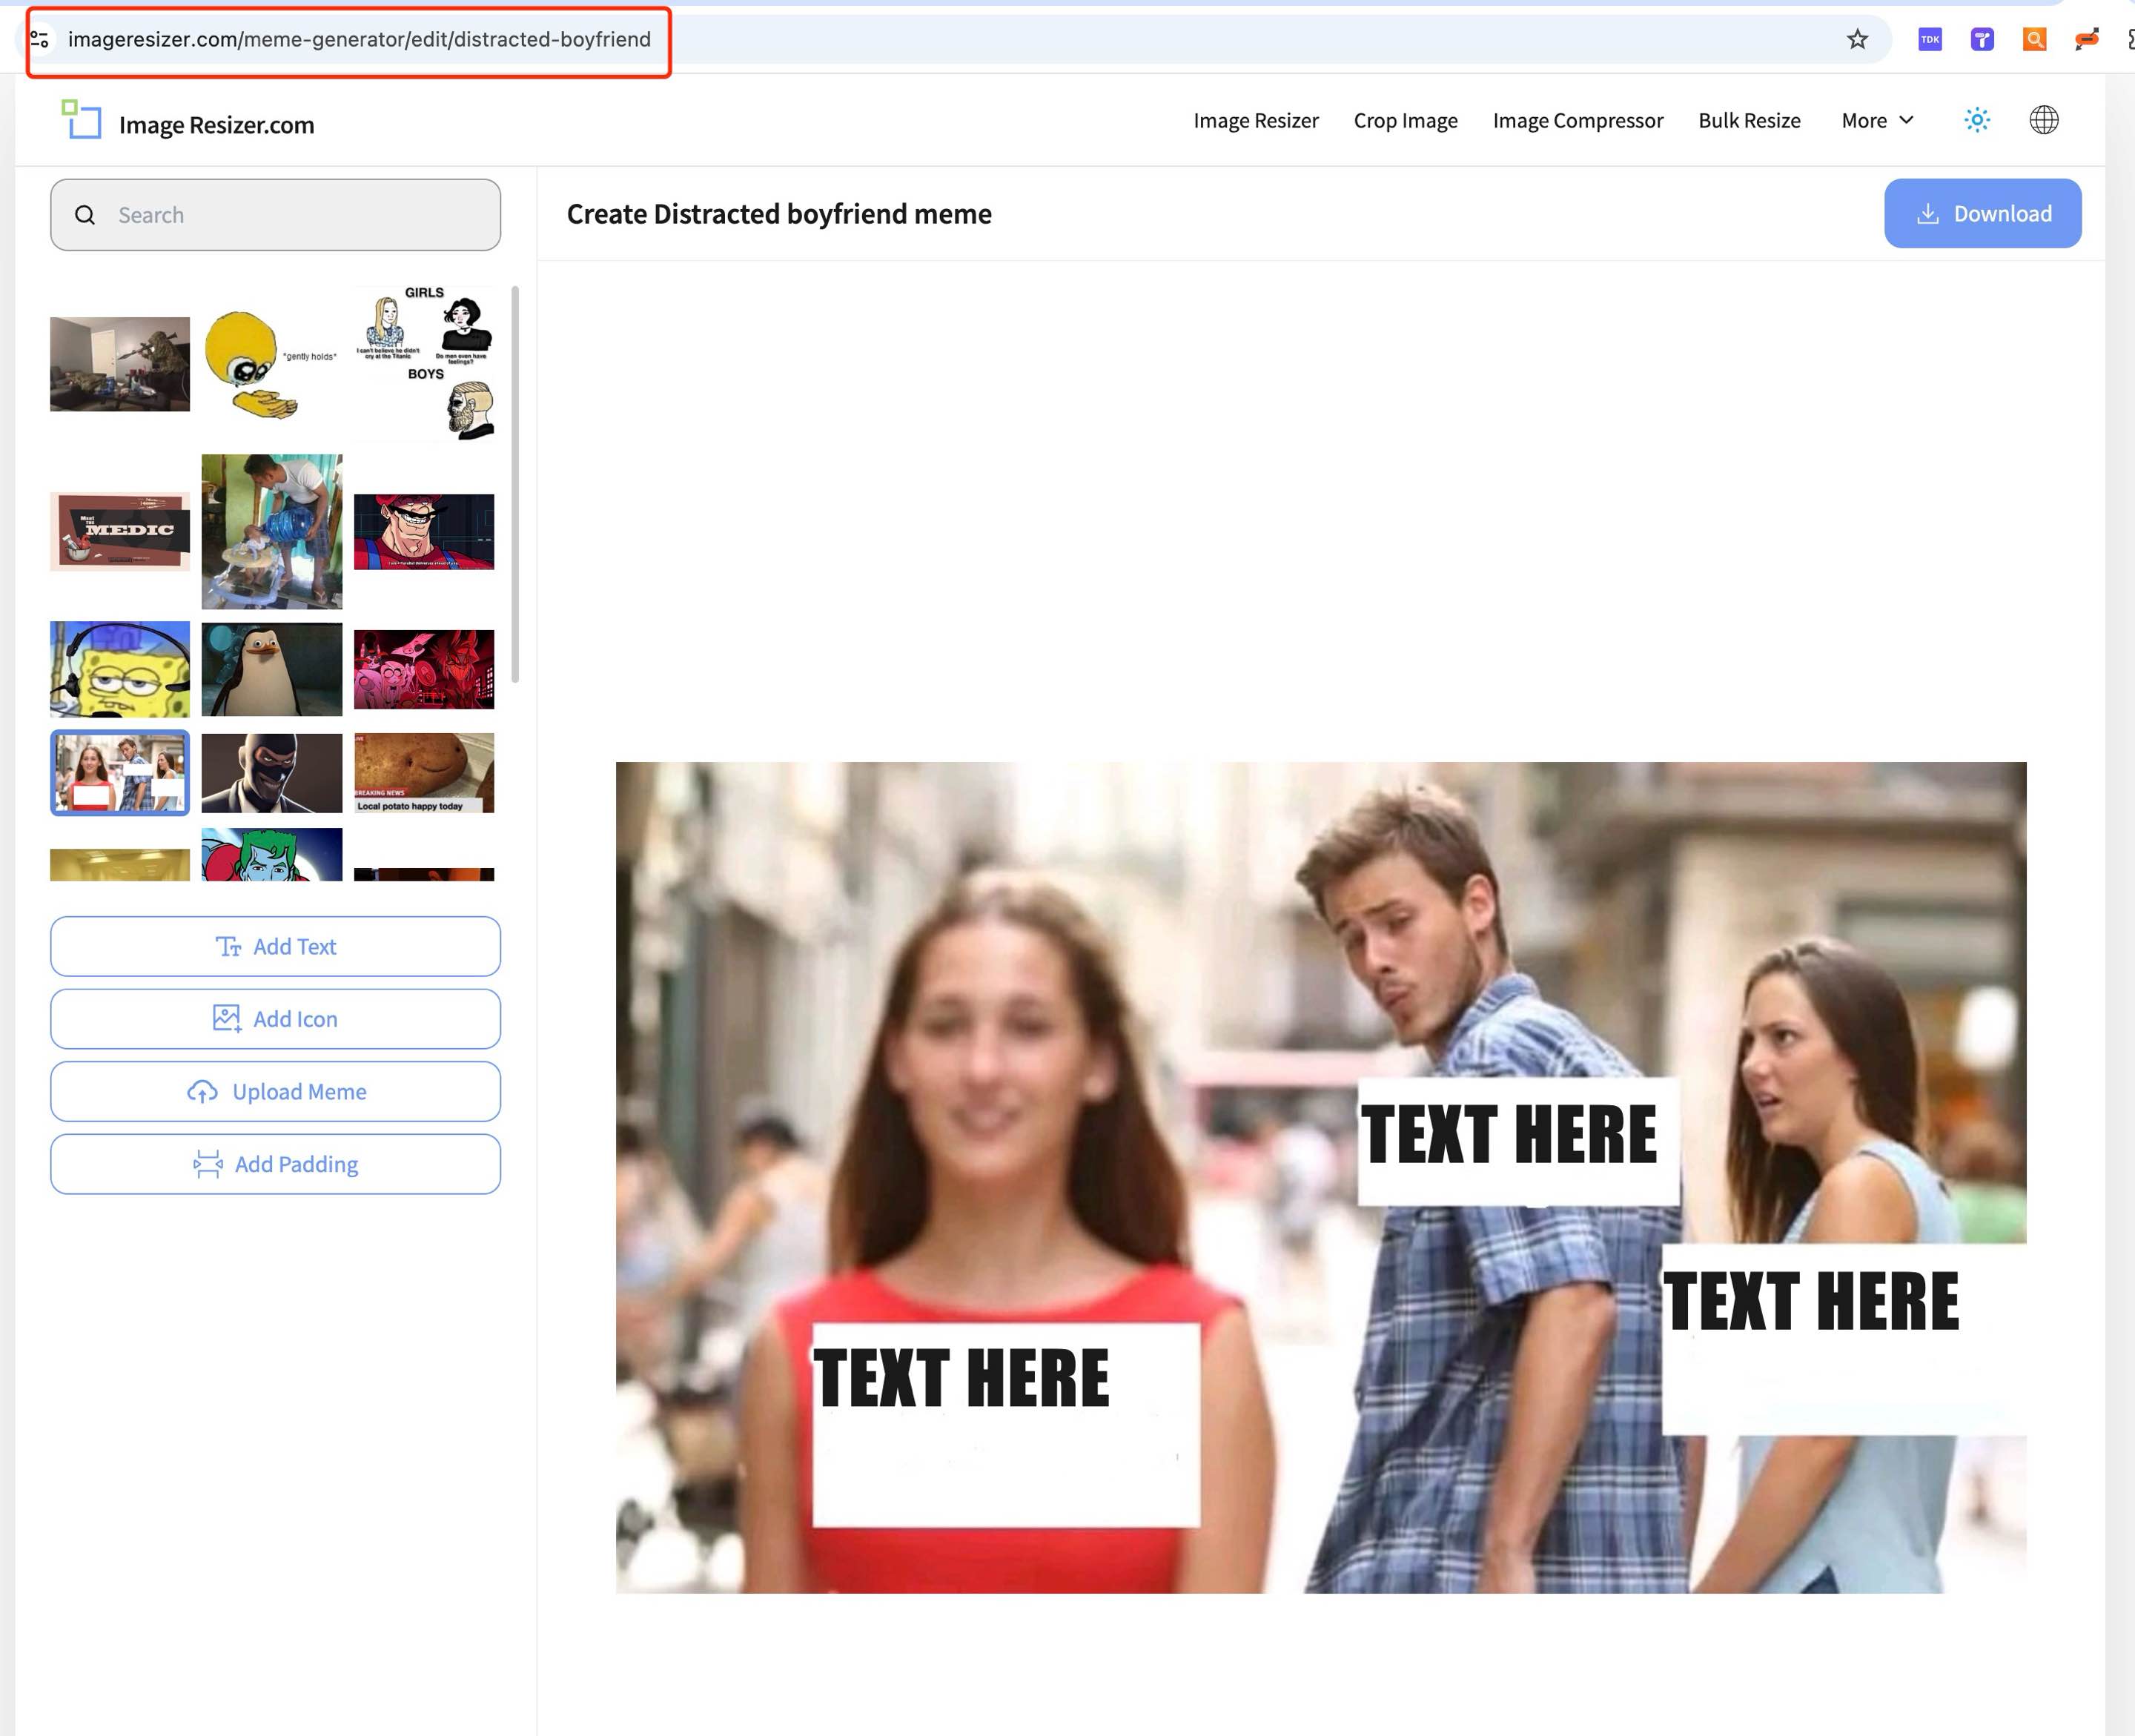Select the Girls vs Boys meme template
This screenshot has height=1736, width=2135.
[424, 364]
